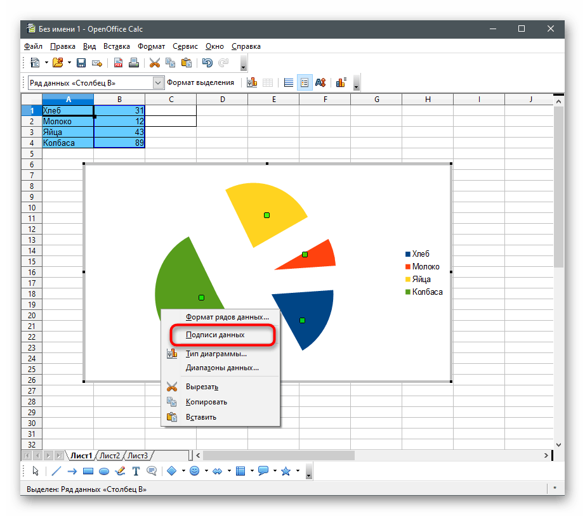Viewport: 585px width, 516px height.
Task: Expand the New document dropdown arrow
Action: coord(46,63)
